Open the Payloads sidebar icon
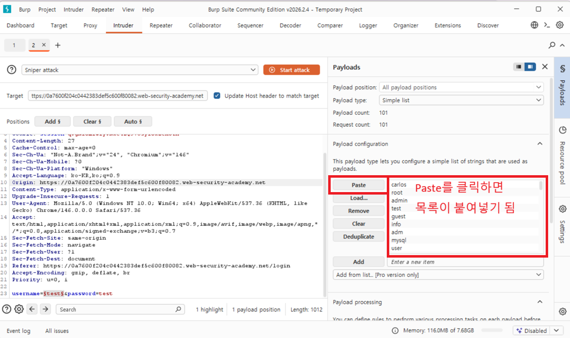The image size is (570, 338). click(563, 68)
